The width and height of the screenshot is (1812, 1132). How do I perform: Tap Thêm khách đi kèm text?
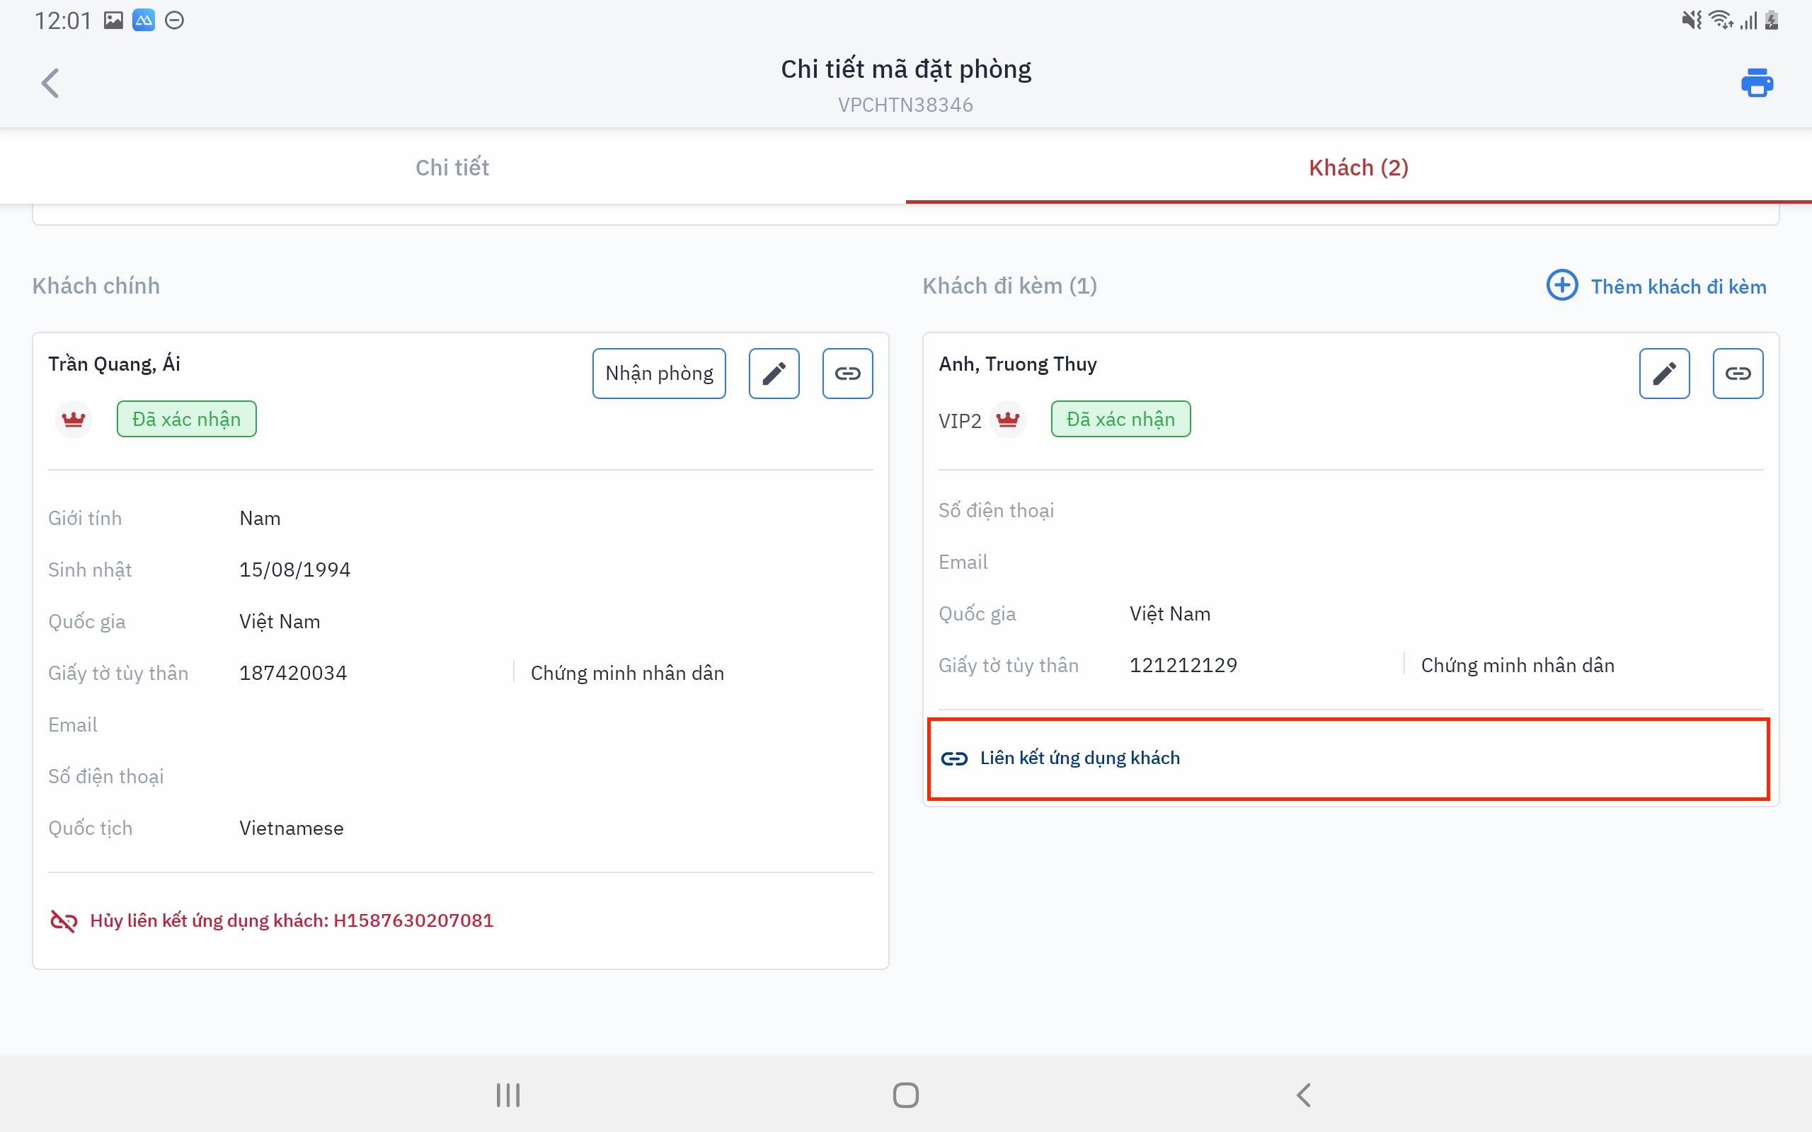click(x=1678, y=287)
